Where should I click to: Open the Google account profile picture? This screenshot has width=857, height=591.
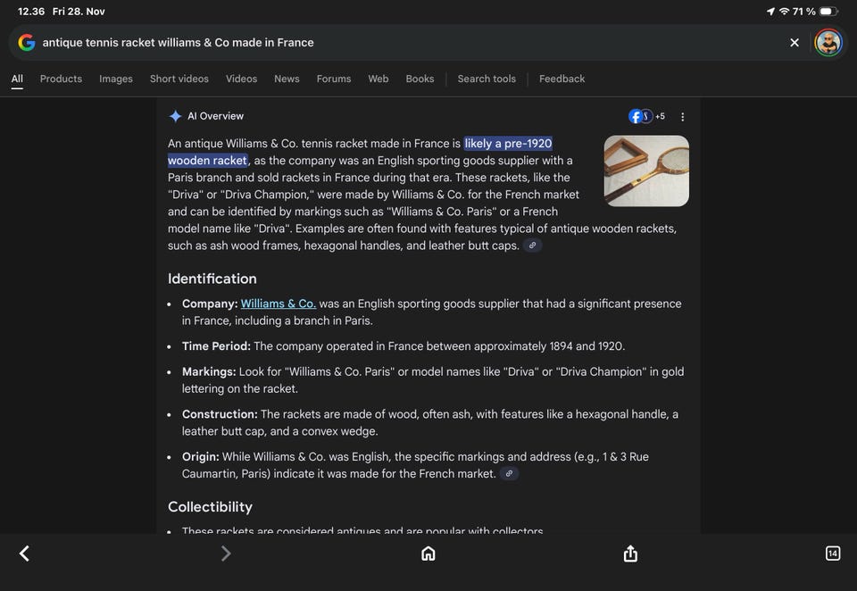point(828,43)
